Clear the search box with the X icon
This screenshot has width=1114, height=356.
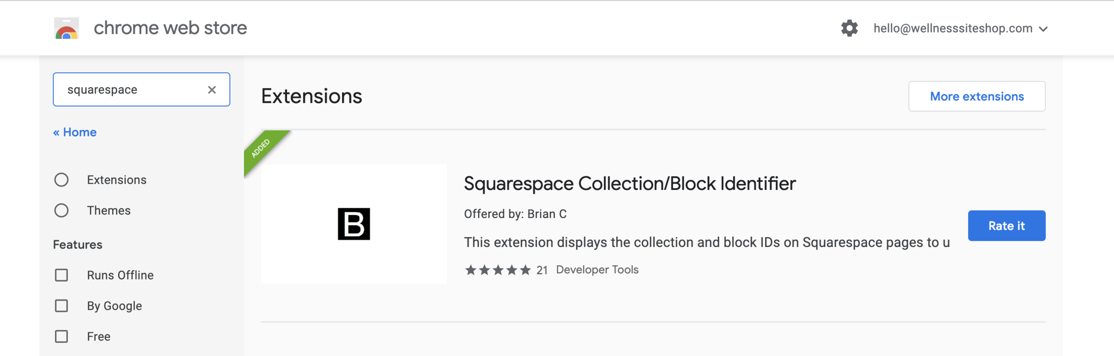pyautogui.click(x=212, y=90)
